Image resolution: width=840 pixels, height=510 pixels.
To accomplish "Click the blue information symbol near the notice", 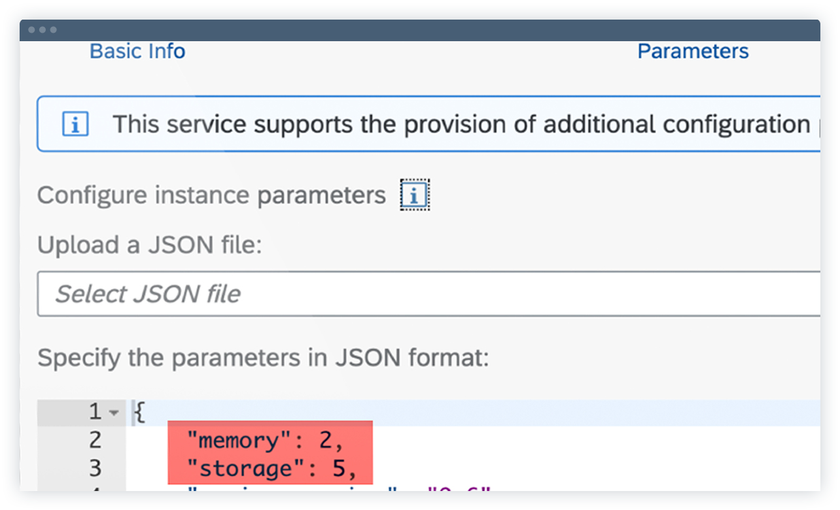I will [75, 124].
